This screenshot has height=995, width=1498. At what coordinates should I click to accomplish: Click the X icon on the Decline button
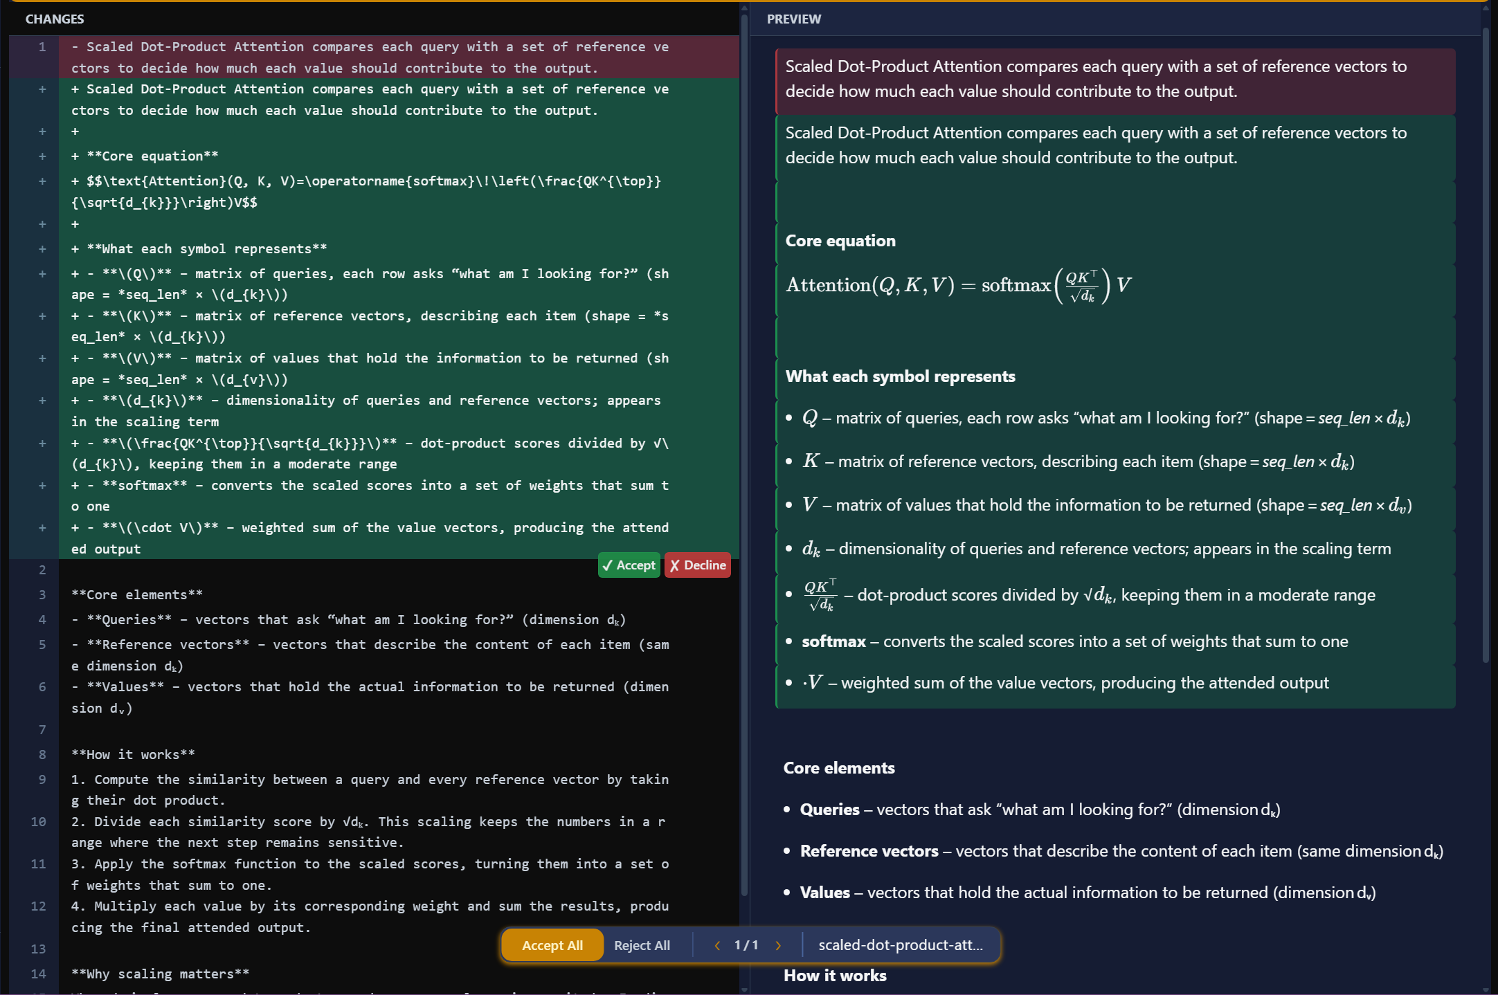coord(676,565)
